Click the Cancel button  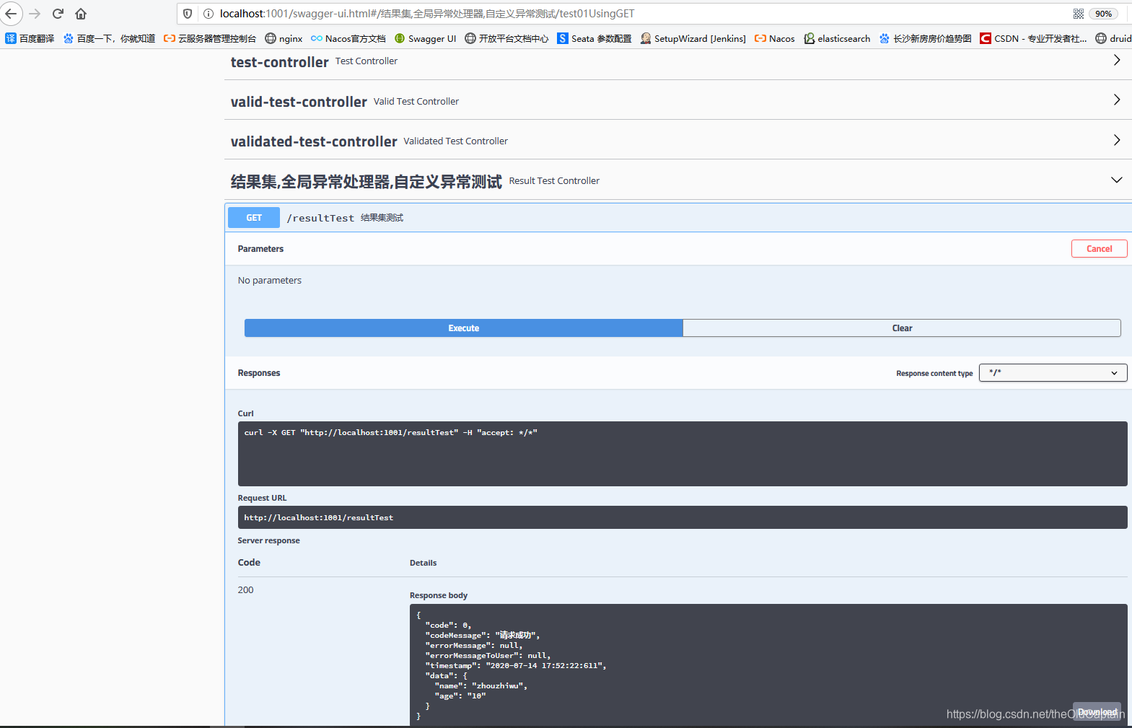pos(1100,249)
